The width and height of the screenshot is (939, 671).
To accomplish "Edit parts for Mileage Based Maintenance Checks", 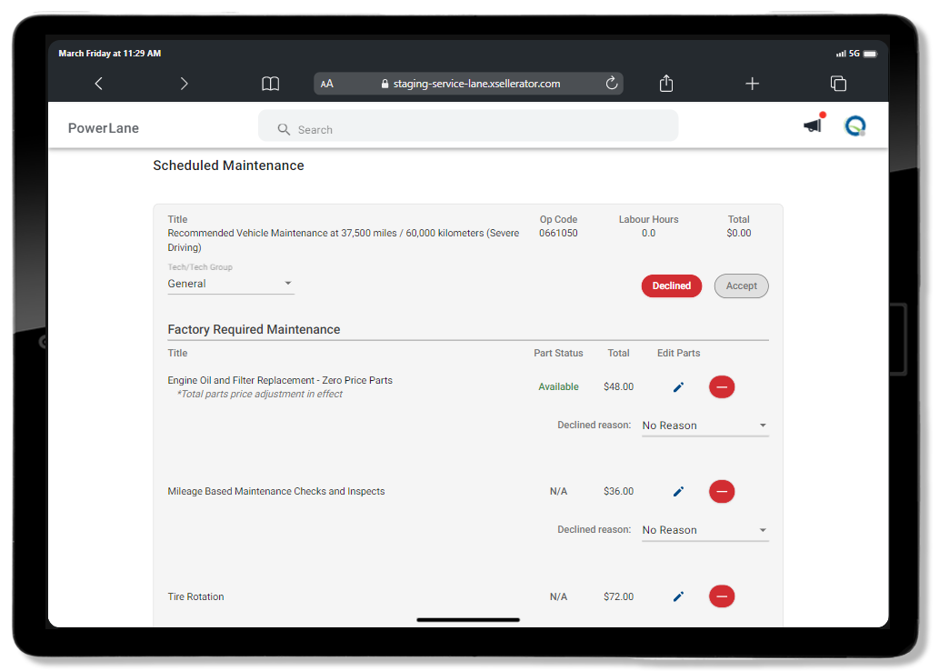I will click(678, 491).
